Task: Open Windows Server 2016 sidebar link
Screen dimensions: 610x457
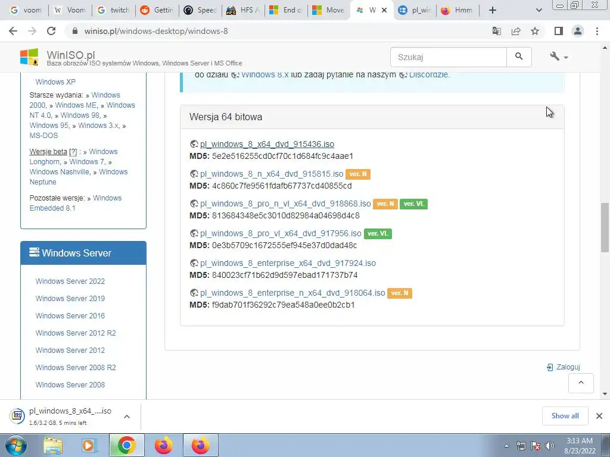Action: point(70,315)
